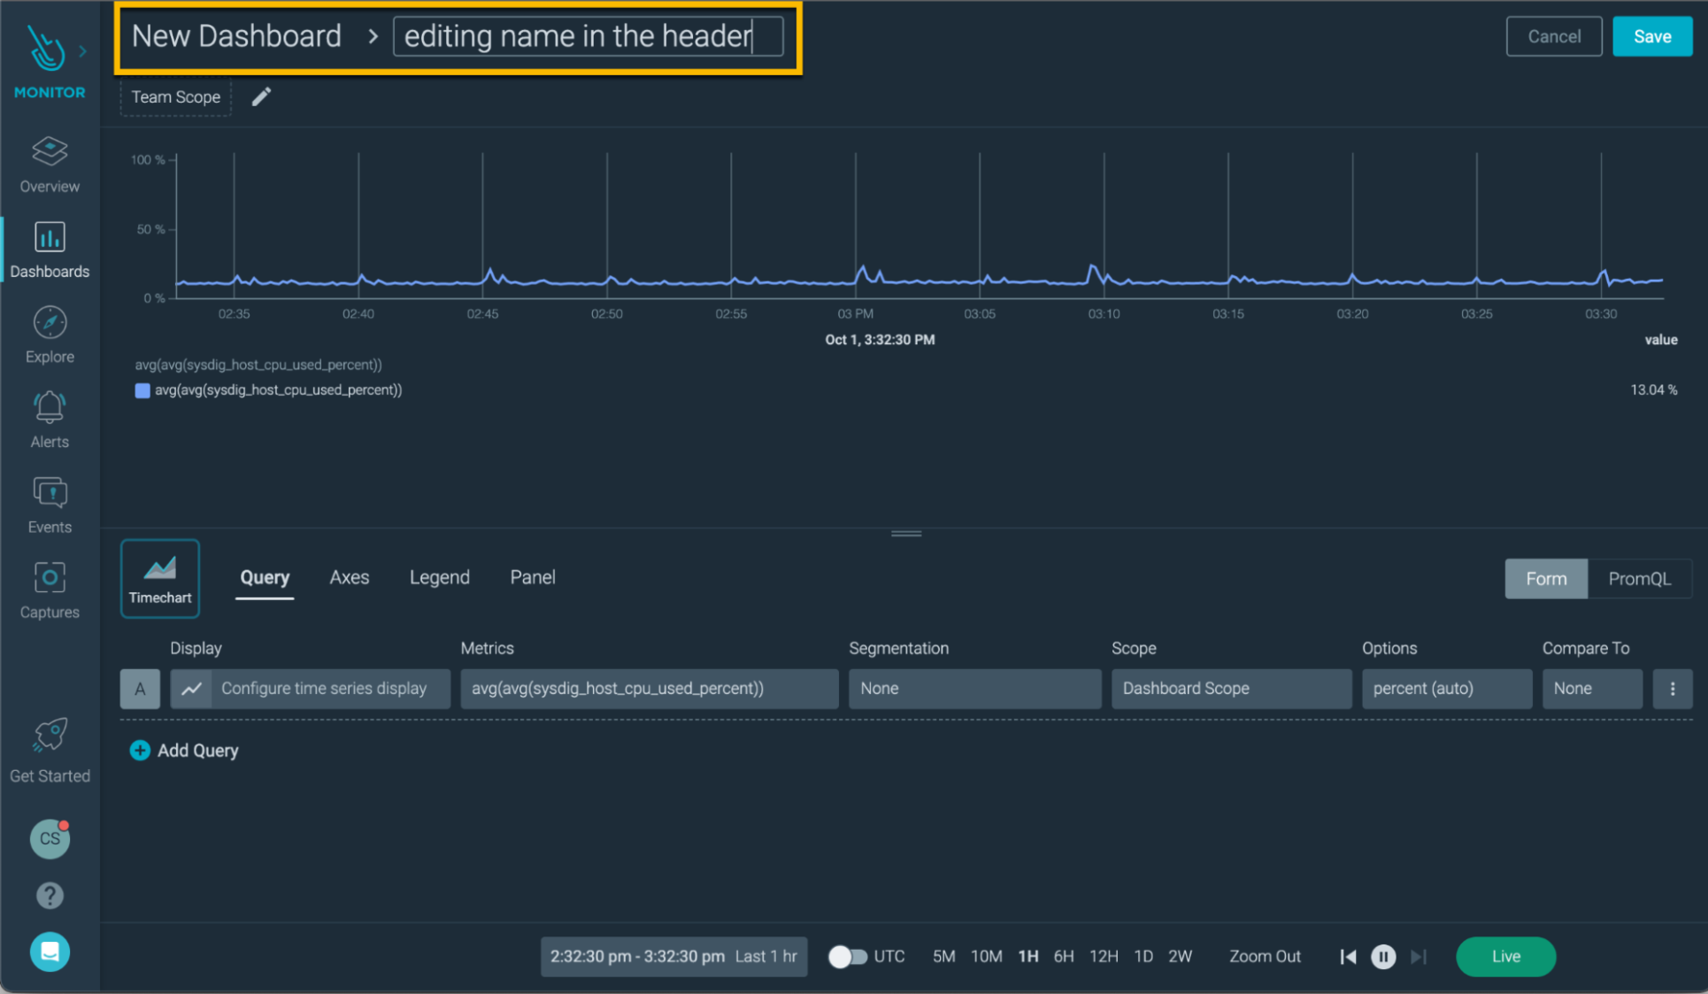Toggle the UTC time switch
The image size is (1708, 994).
pos(847,957)
